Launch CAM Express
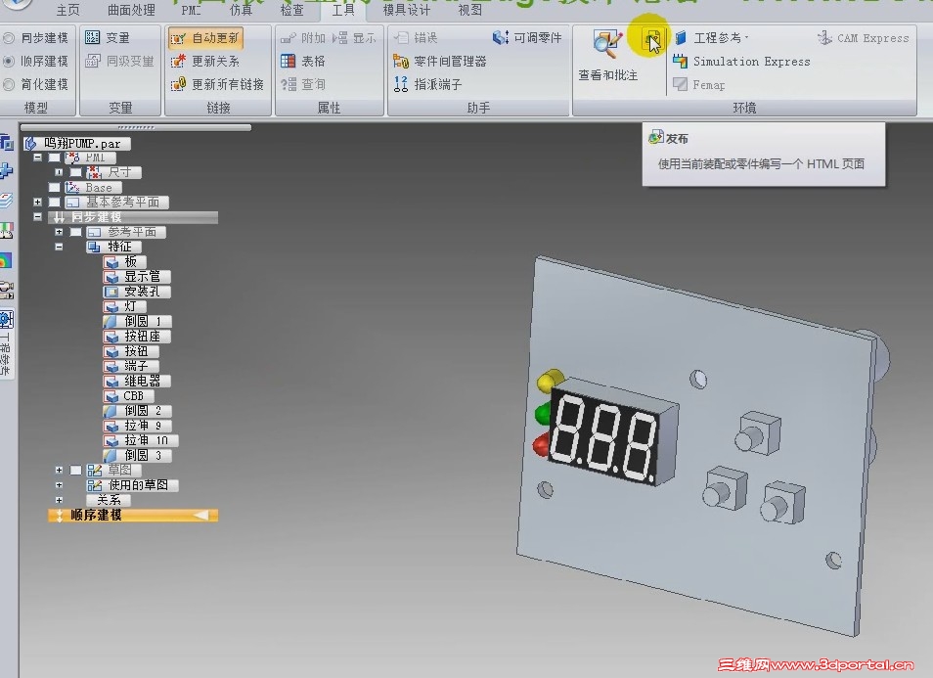The image size is (933, 678). [864, 38]
